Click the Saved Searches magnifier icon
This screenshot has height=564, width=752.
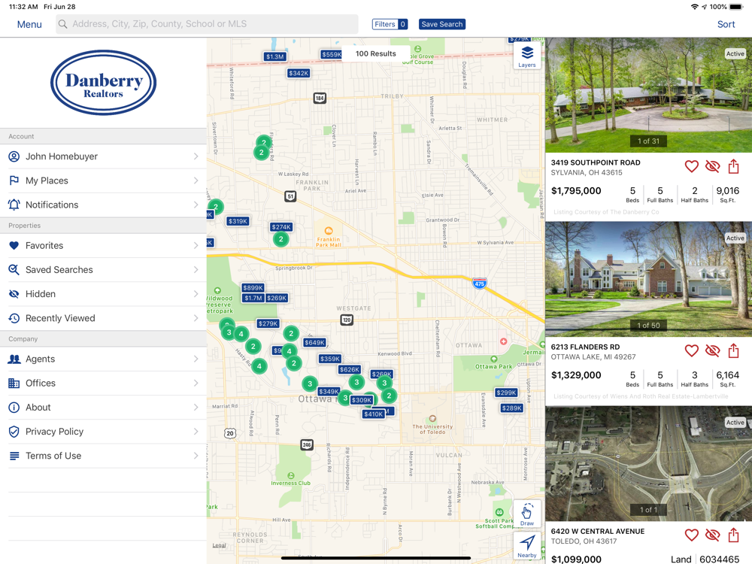tap(14, 269)
